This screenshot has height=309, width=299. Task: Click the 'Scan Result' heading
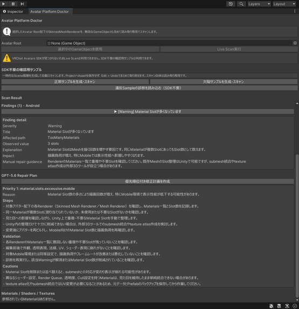coord(12,98)
